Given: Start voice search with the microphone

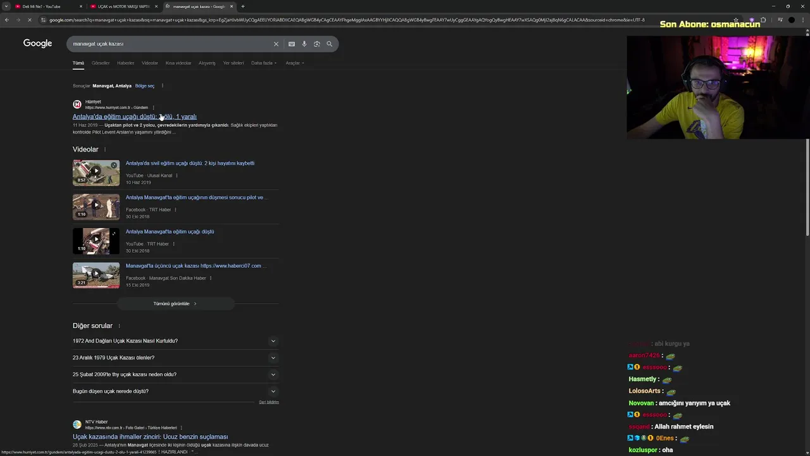Looking at the screenshot, I should pos(304,44).
